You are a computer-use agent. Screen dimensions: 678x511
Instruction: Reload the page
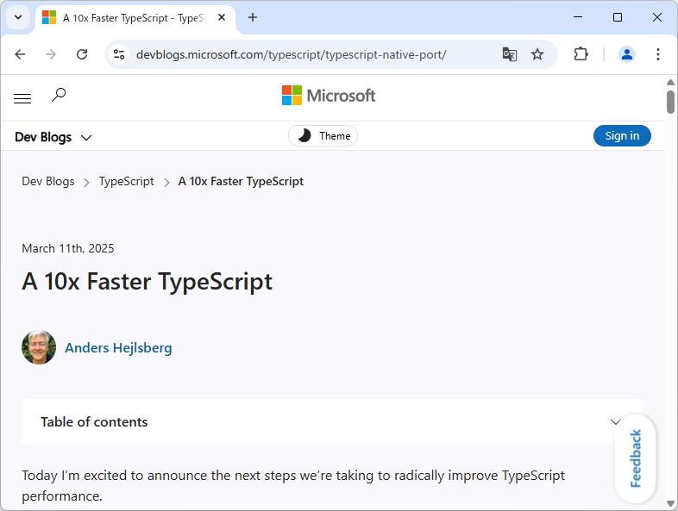(x=82, y=54)
